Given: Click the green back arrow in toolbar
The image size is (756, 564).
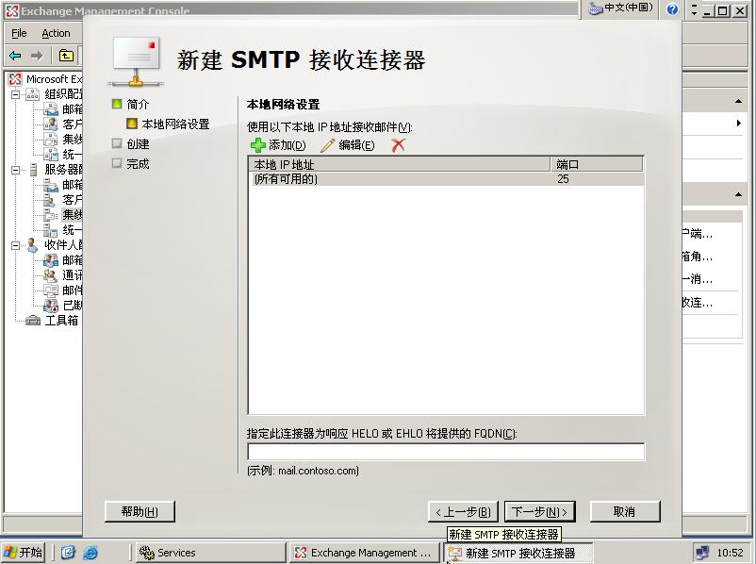Looking at the screenshot, I should click(15, 56).
